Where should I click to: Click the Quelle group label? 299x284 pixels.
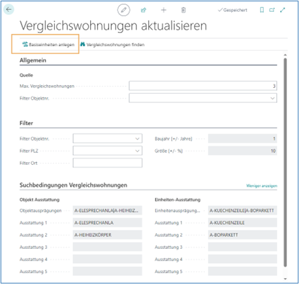point(26,75)
